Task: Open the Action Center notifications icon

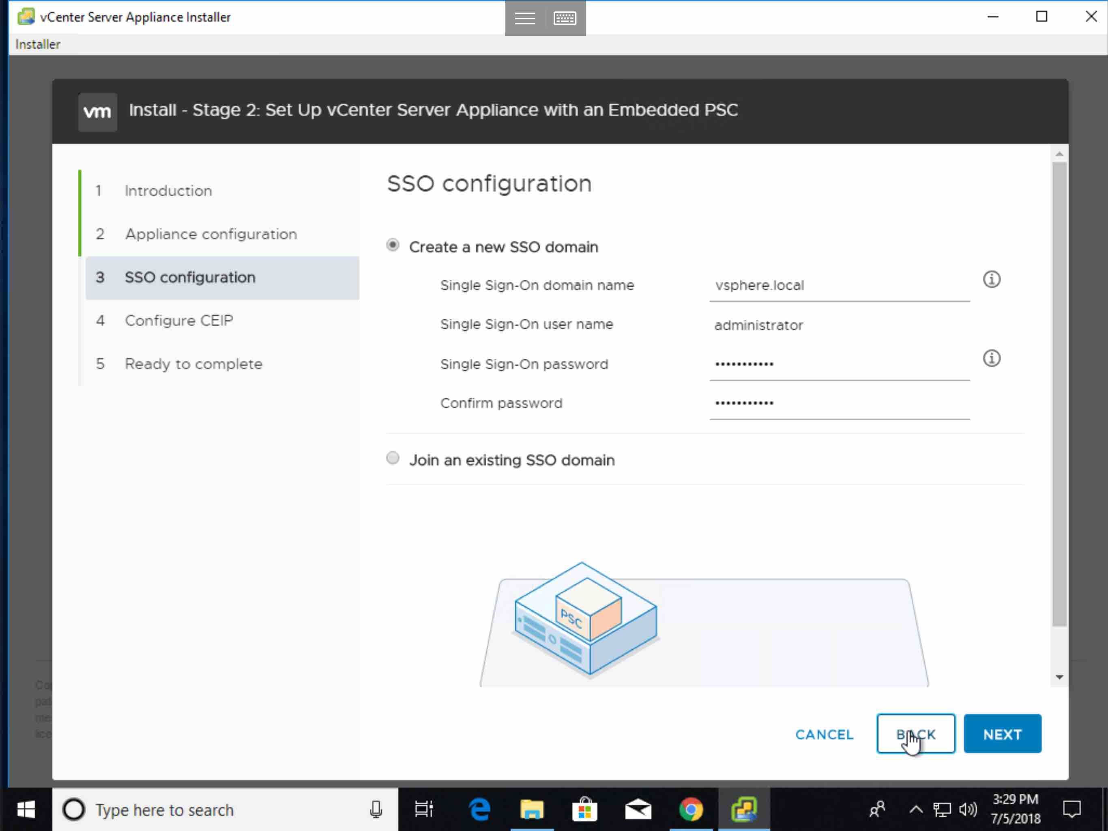Action: (x=1072, y=809)
